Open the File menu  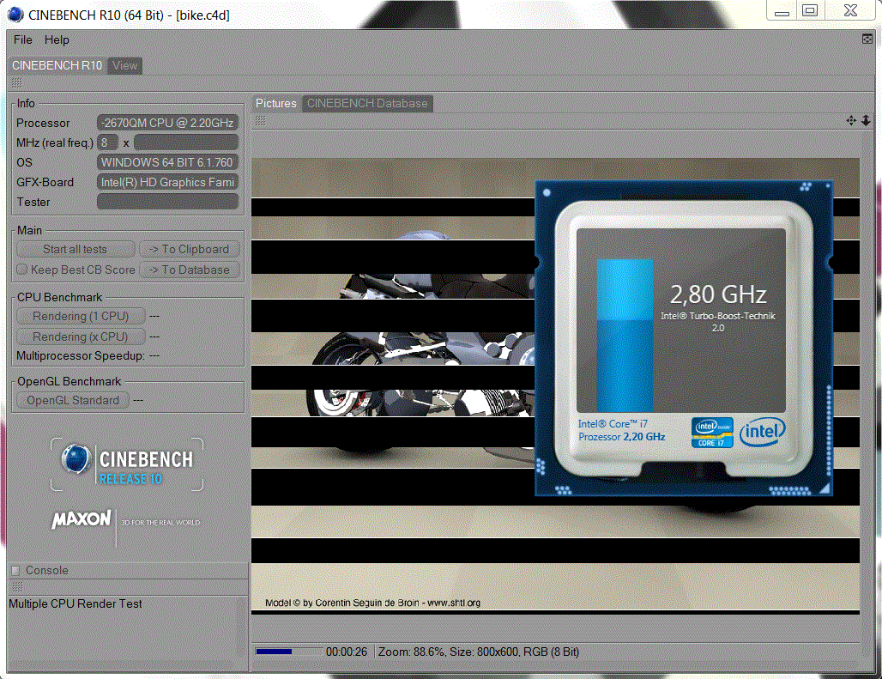[22, 40]
